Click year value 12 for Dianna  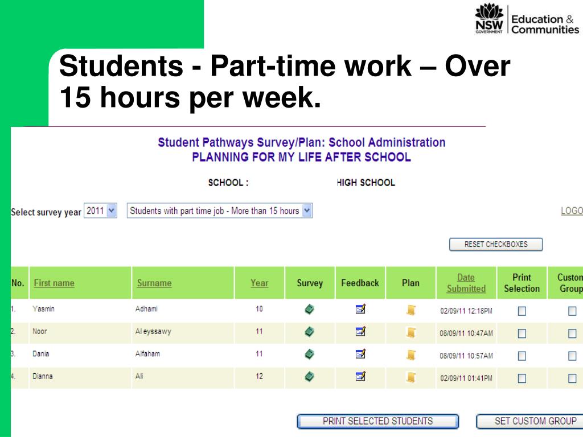pos(259,377)
